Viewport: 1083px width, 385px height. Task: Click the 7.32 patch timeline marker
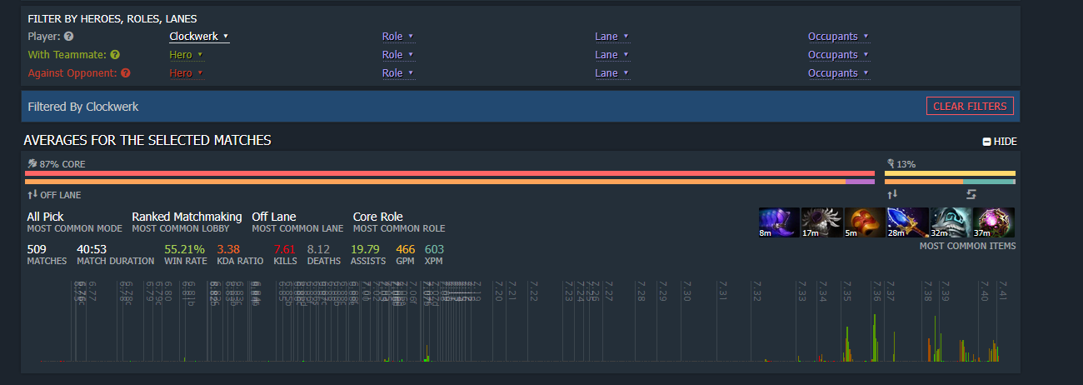click(757, 291)
